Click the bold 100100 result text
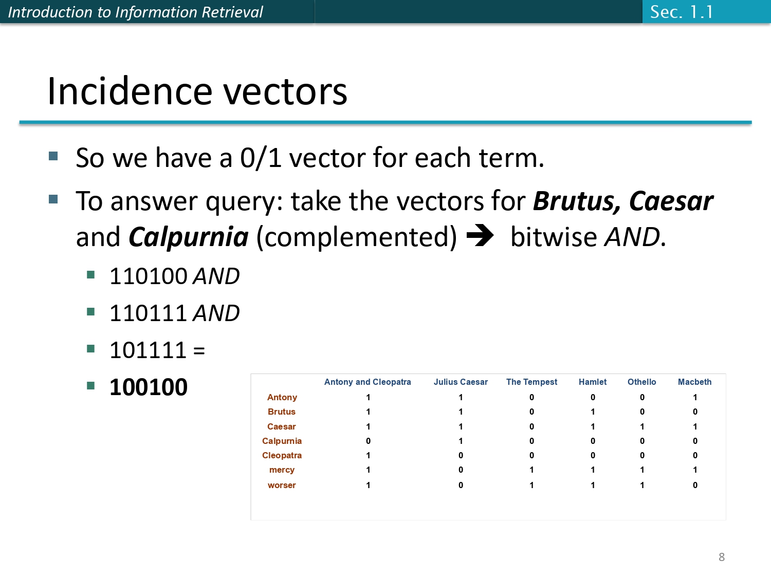Viewport: 771px width, 578px height. [x=149, y=386]
